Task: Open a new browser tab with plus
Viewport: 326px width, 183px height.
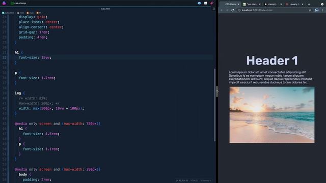Action: pyautogui.click(x=309, y=4)
